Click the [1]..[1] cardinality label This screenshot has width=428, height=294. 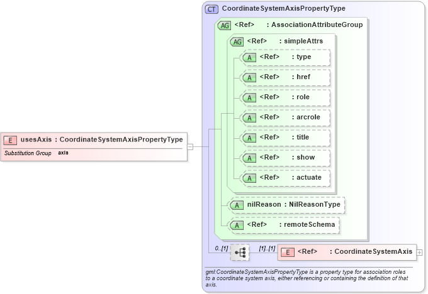point(267,248)
